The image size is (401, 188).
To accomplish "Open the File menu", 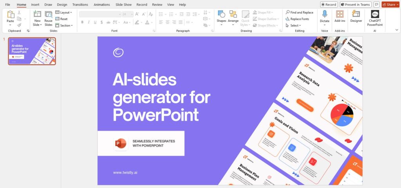I will (x=8, y=5).
